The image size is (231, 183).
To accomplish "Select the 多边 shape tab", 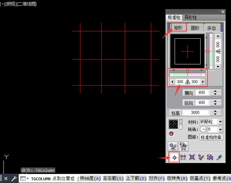I will [212, 28].
